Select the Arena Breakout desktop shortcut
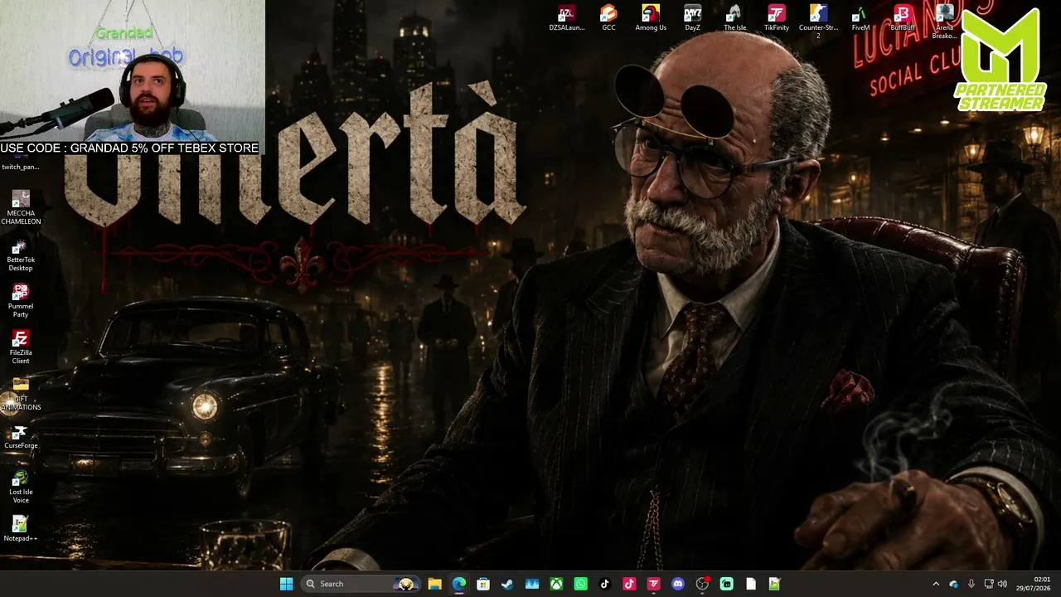Image resolution: width=1061 pixels, height=597 pixels. 944,22
